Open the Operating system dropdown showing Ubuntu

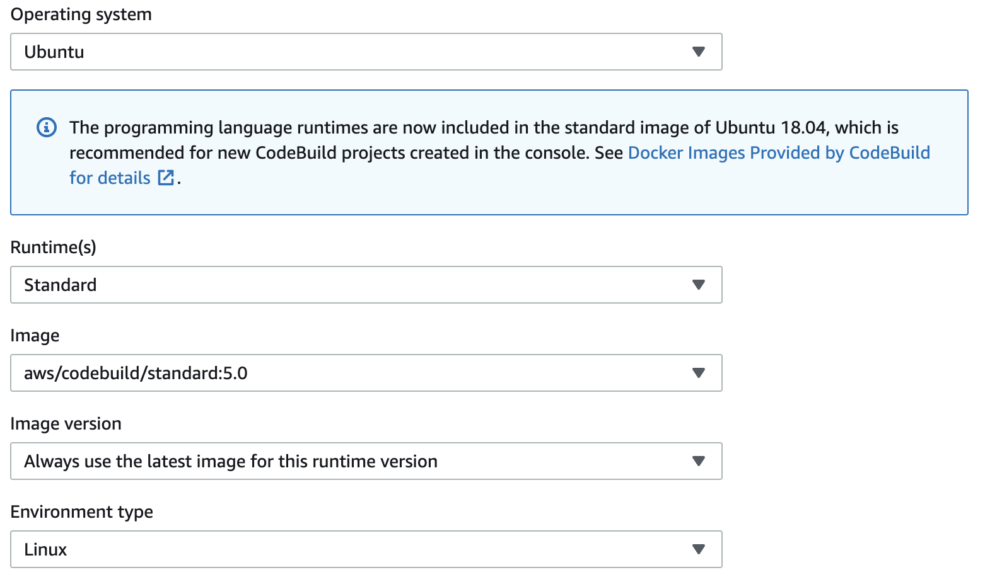click(x=366, y=52)
